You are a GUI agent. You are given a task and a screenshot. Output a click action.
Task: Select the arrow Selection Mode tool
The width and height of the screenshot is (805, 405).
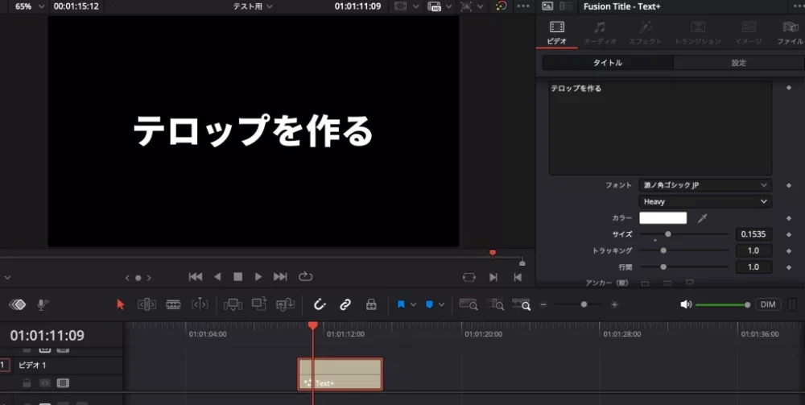pos(121,304)
